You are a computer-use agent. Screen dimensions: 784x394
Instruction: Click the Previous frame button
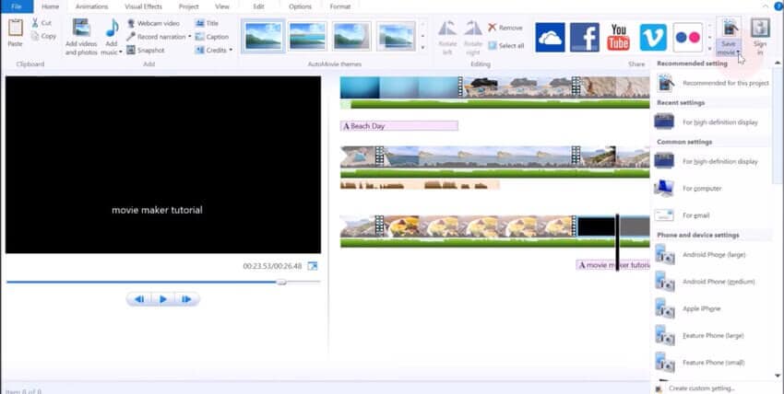[x=139, y=299]
